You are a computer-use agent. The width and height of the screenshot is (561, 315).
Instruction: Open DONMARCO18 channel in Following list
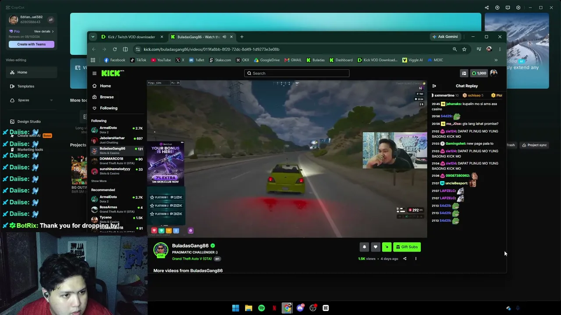point(117,160)
